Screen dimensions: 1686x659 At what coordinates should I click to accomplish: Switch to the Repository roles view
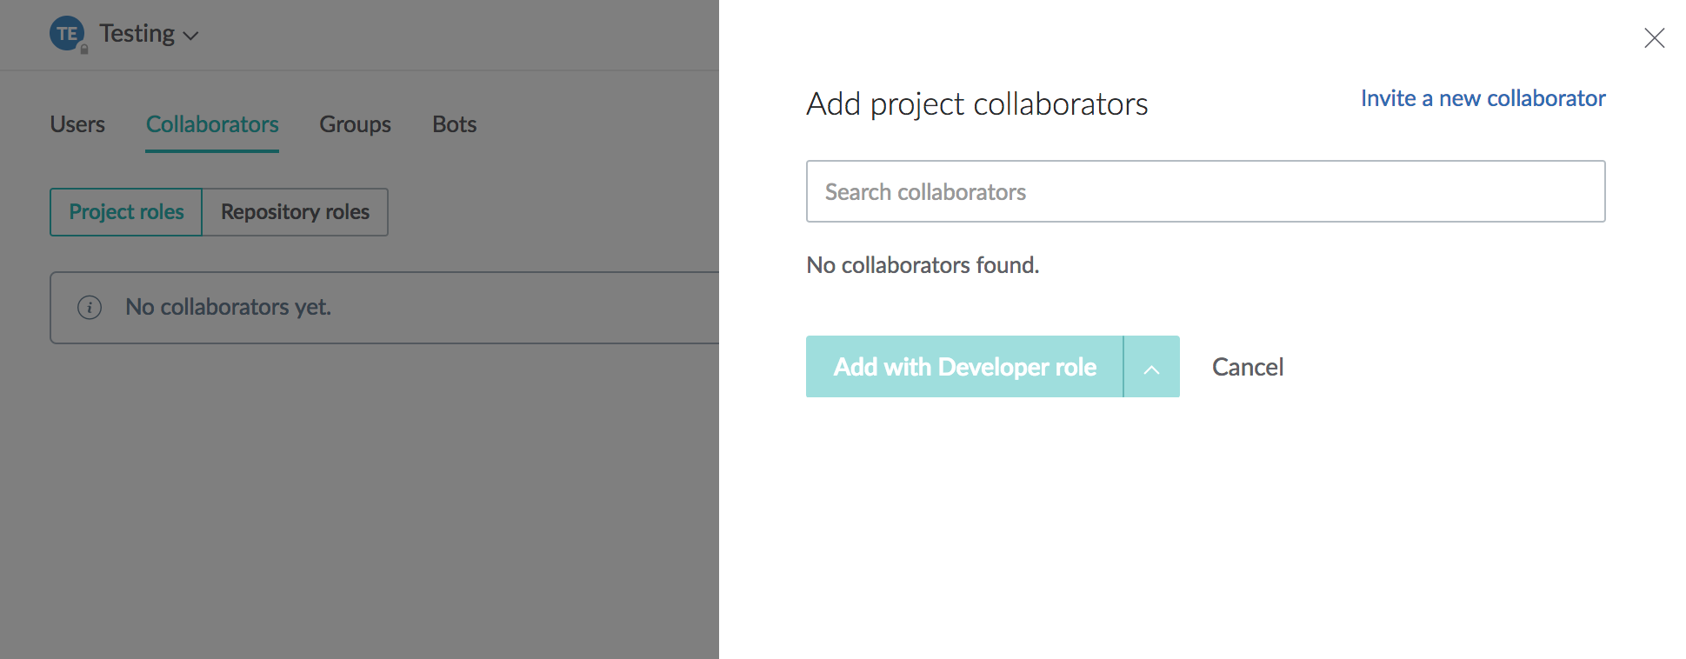tap(294, 211)
